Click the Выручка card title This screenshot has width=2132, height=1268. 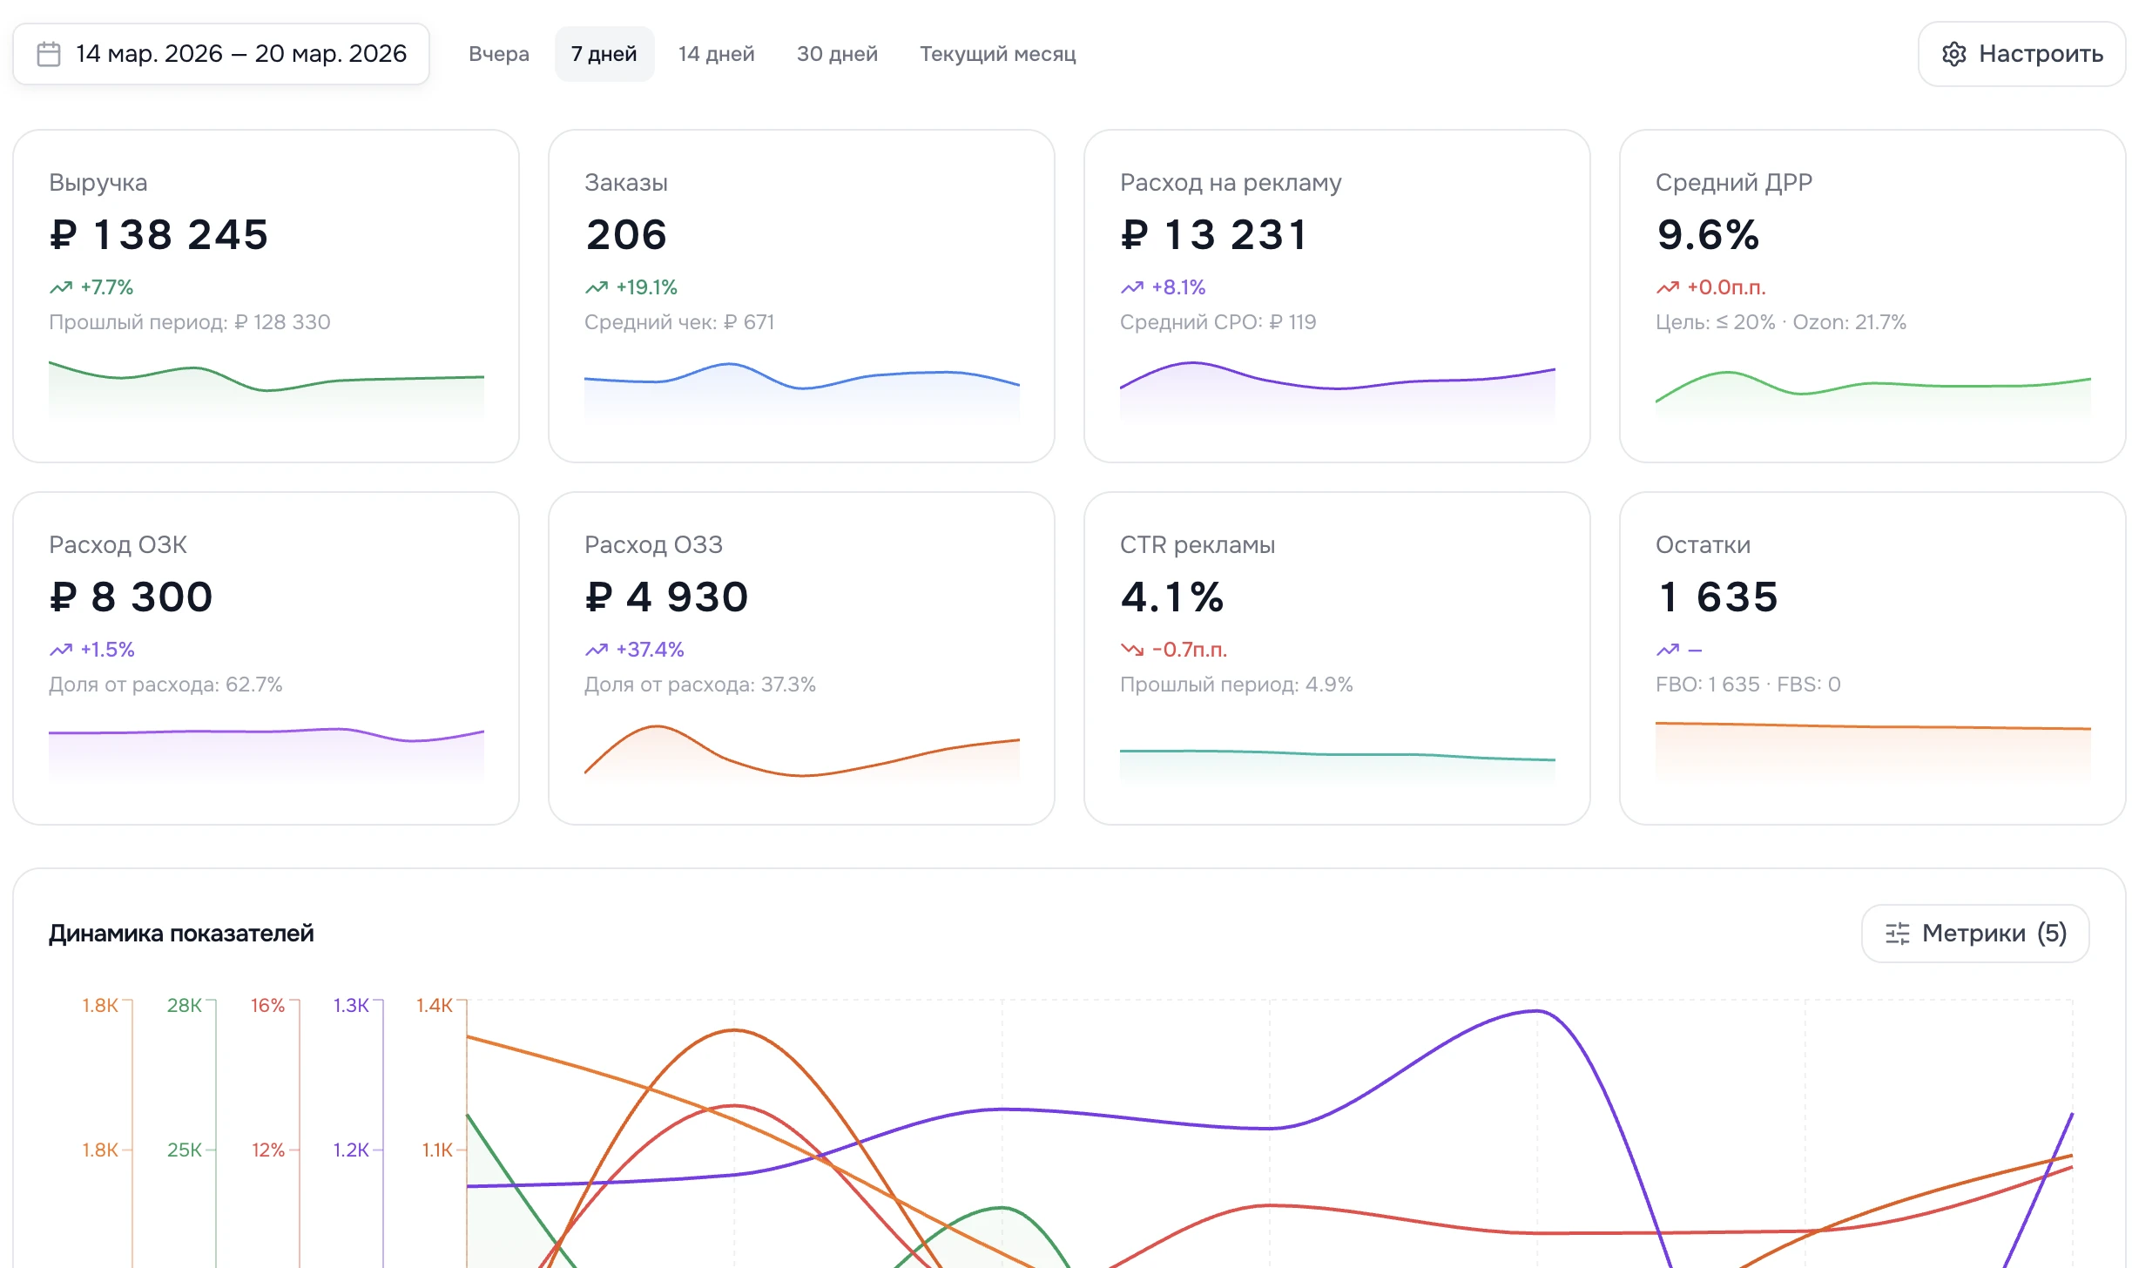click(x=98, y=183)
